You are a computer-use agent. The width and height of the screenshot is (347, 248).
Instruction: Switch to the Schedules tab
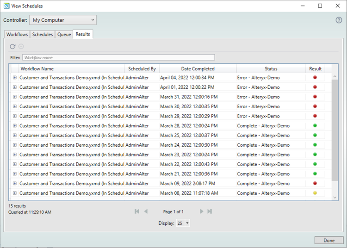(43, 35)
